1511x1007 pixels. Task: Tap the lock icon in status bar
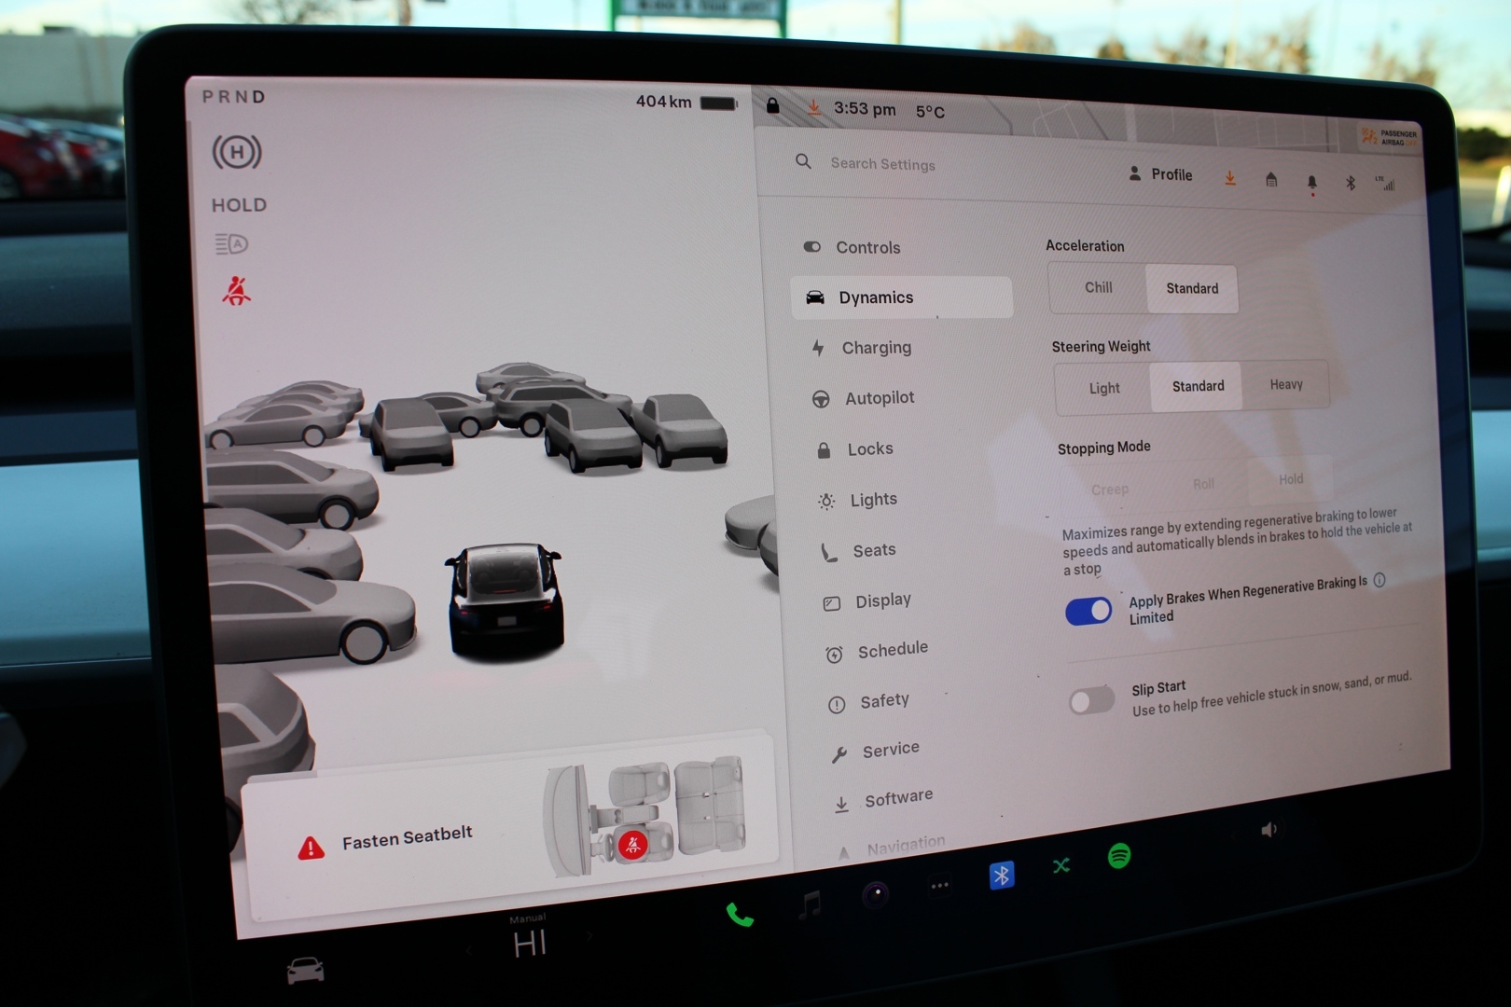[x=772, y=105]
